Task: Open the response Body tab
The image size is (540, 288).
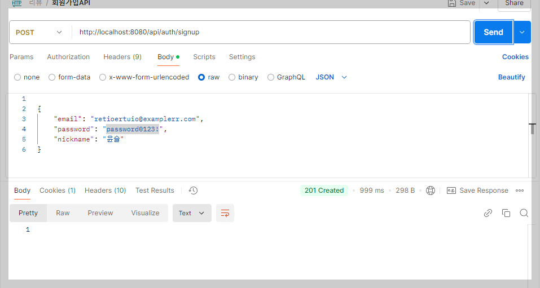Action: 22,190
